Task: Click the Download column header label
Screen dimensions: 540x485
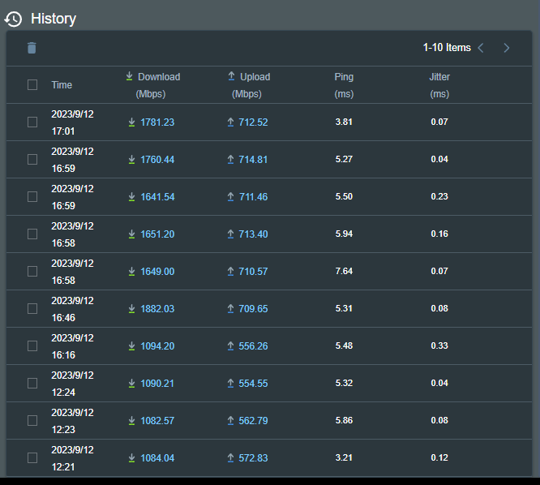Action: [159, 77]
